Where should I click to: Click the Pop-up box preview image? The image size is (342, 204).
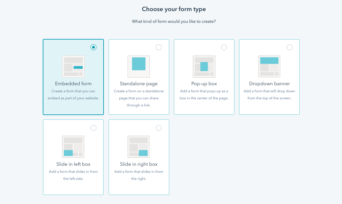pos(204,66)
